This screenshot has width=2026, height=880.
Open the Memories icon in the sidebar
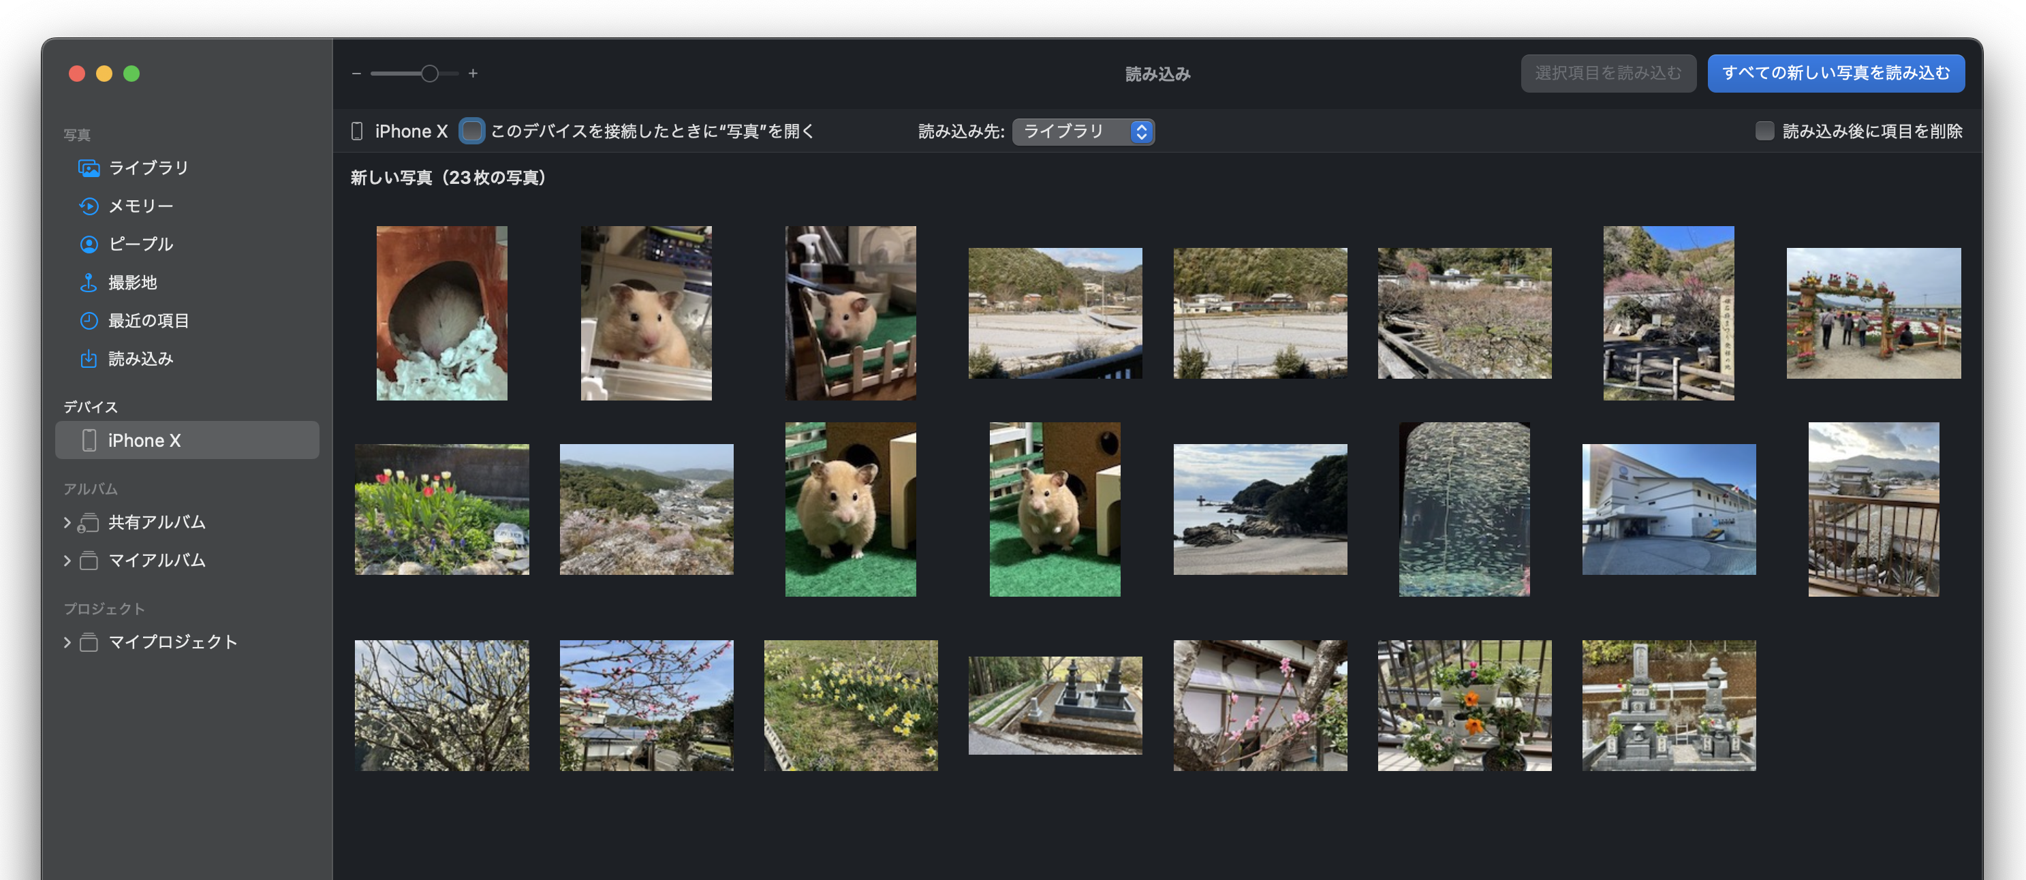click(x=89, y=206)
